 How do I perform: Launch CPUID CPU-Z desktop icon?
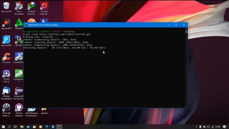coord(6,76)
